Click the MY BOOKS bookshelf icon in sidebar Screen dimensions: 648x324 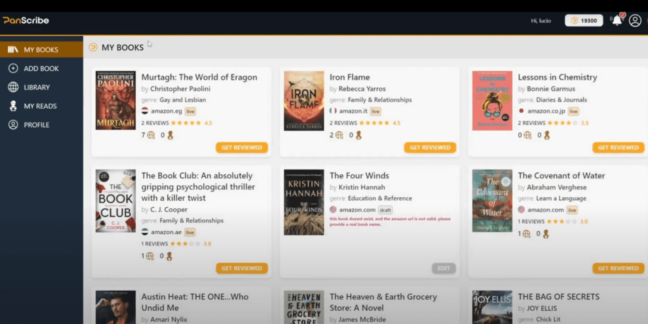click(13, 49)
